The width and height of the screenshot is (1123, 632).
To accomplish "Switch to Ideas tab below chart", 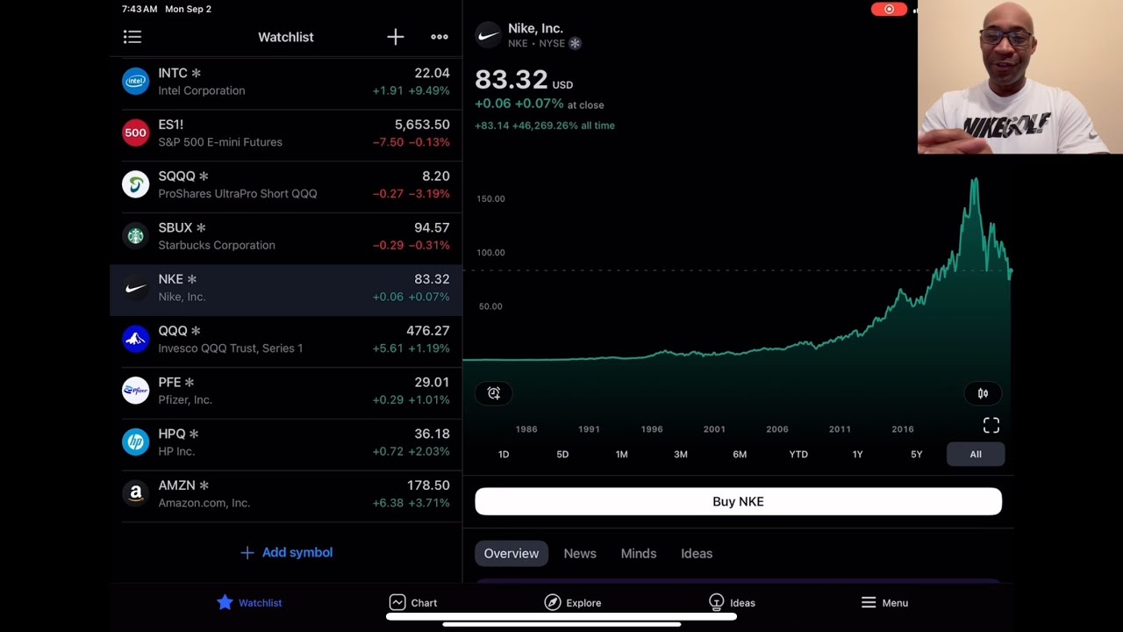I will (697, 553).
